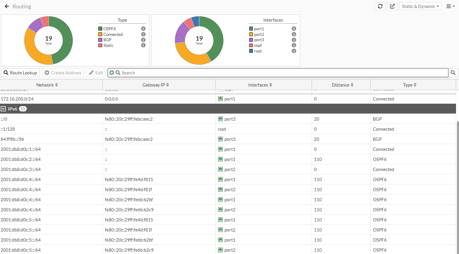Viewport: 459px width, 254px height.
Task: Click the magnifier at the right of search bar
Action: [x=453, y=73]
